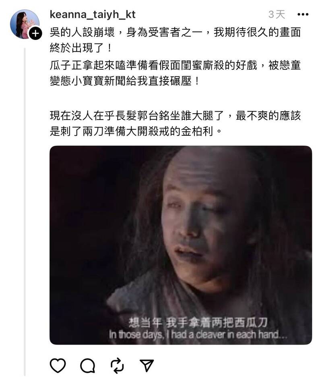Image resolution: width=322 pixels, height=380 pixels.
Task: Click the English subtitle 'In those days'
Action: (x=136, y=335)
